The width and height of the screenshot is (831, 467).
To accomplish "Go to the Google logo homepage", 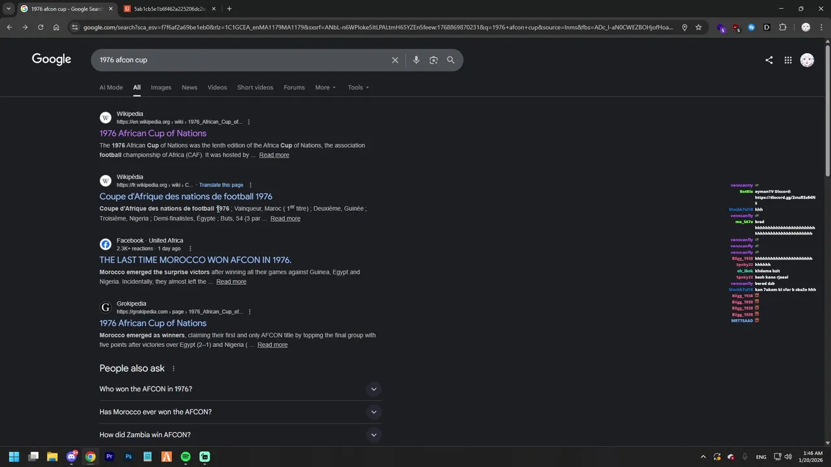I will (51, 59).
